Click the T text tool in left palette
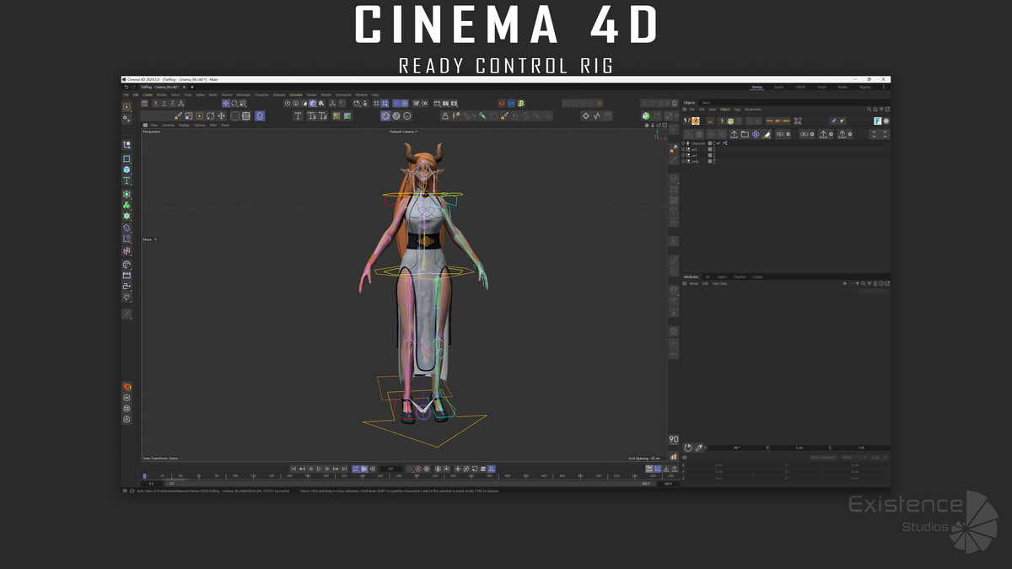 tap(126, 180)
